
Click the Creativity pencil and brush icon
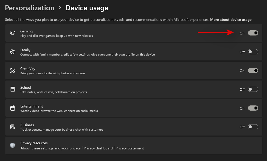pos(13,70)
